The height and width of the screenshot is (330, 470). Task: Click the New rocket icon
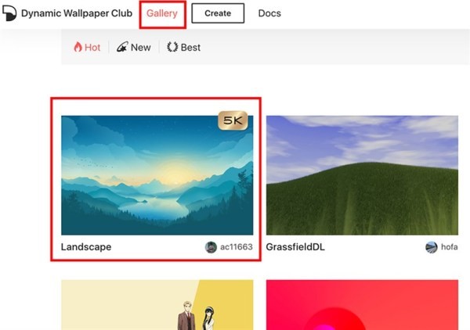(x=122, y=47)
